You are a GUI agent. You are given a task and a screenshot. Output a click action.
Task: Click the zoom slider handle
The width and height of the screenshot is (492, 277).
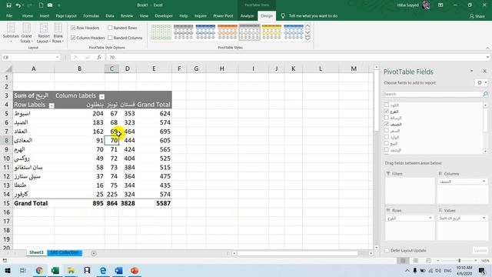[460, 261]
